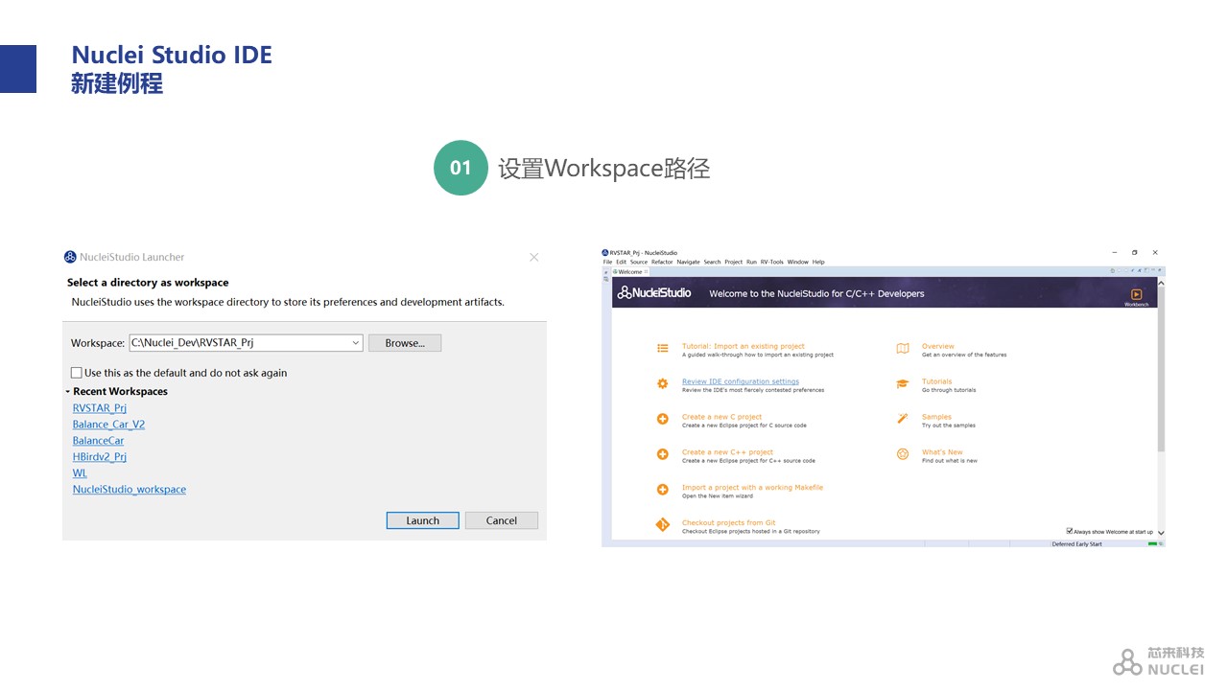Open the Refactor menu
Image resolution: width=1228 pixels, height=690 pixels.
(x=663, y=262)
